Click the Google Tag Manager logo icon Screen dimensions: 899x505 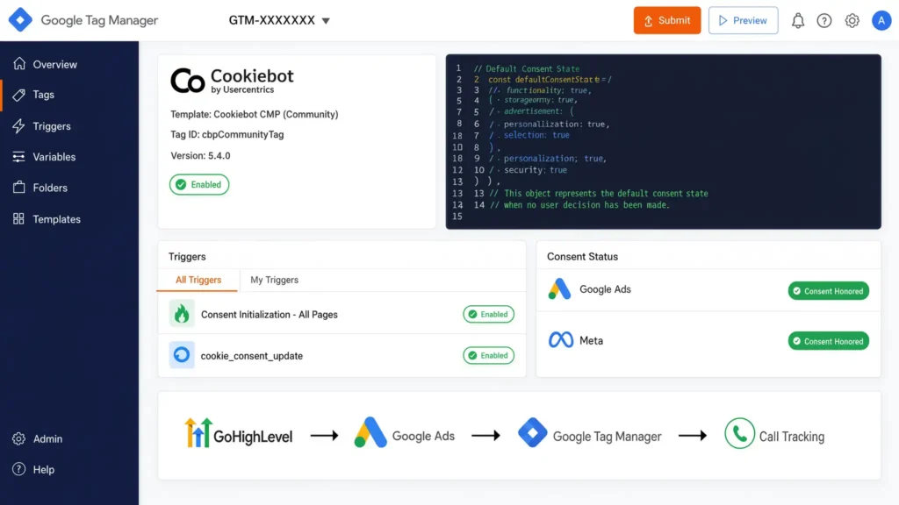click(20, 20)
